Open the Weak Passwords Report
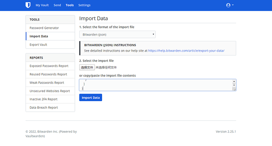The width and height of the screenshot is (272, 146). point(50,82)
